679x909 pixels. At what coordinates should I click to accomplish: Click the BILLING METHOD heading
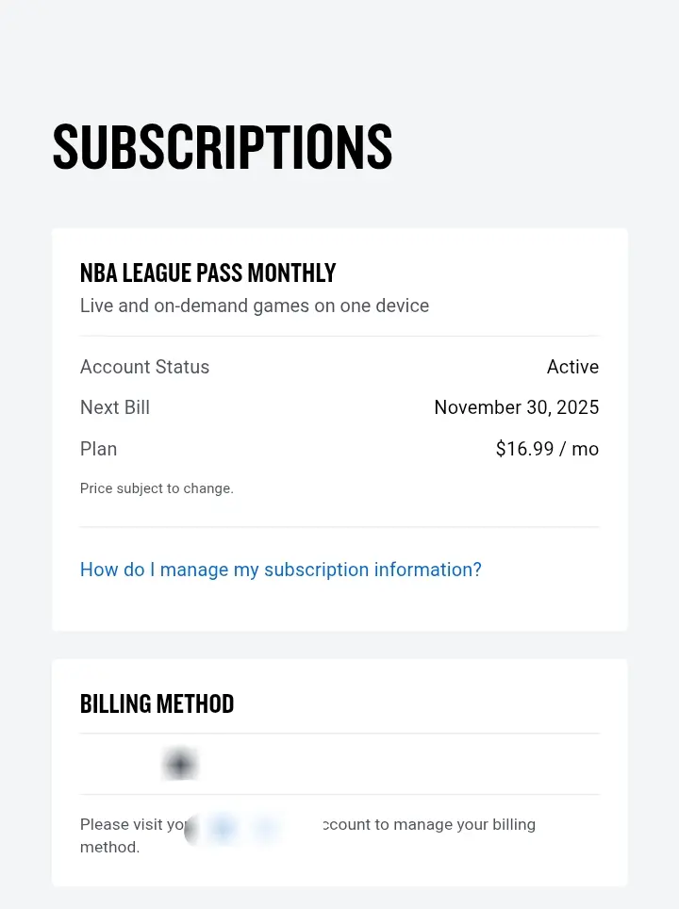point(157,703)
